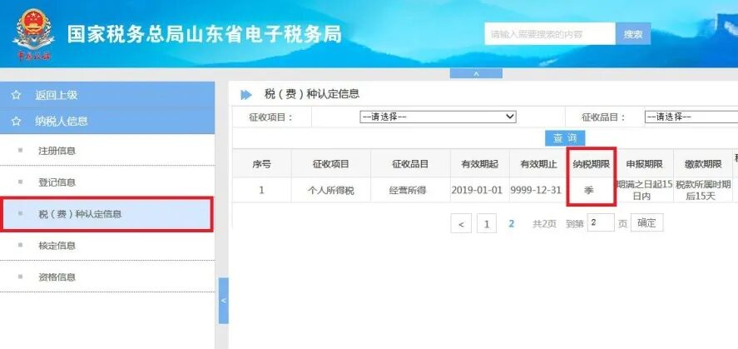
Task: Click the 有效期起 column header
Action: [479, 163]
